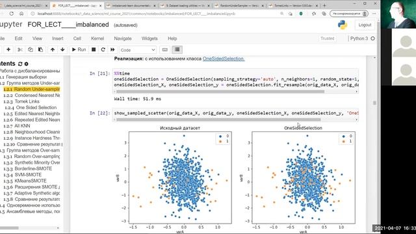The height and width of the screenshot is (234, 416).
Task: Open the Kernel menu
Action: point(97,38)
